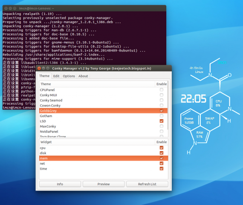Image resolution: width=243 pixels, height=205 pixels.
Task: Open the Options tab
Action: point(69,76)
